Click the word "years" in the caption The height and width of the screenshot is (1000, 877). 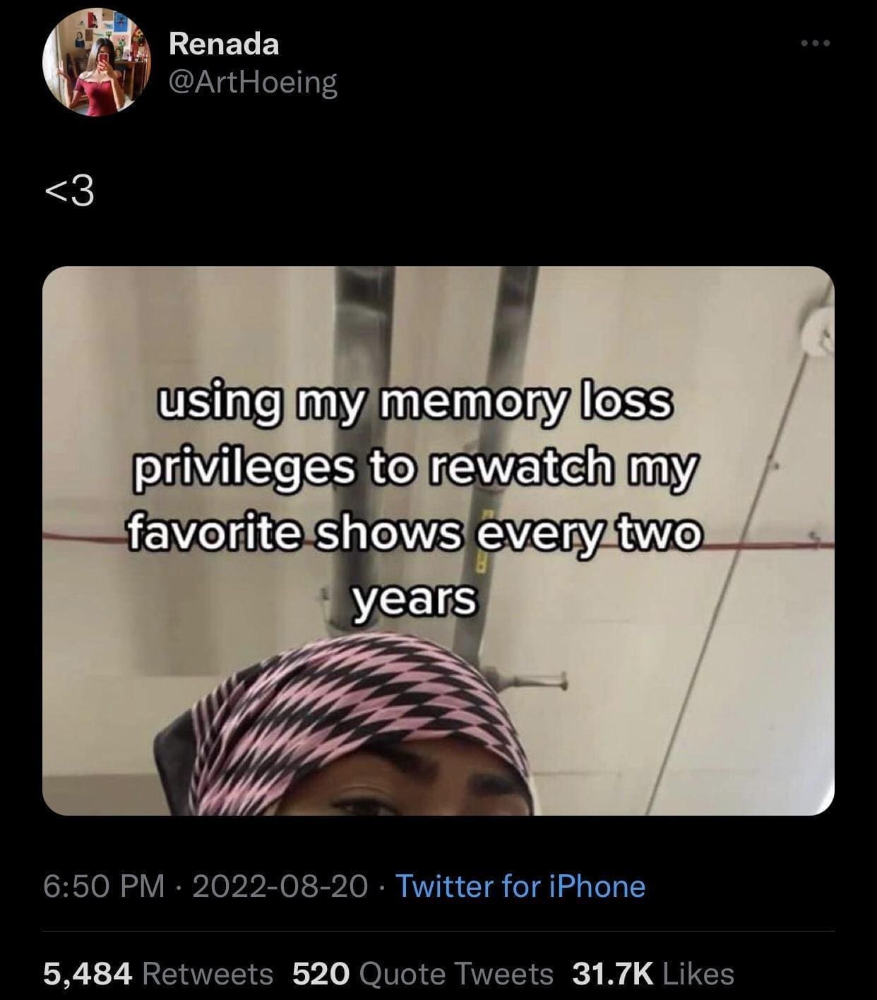414,600
